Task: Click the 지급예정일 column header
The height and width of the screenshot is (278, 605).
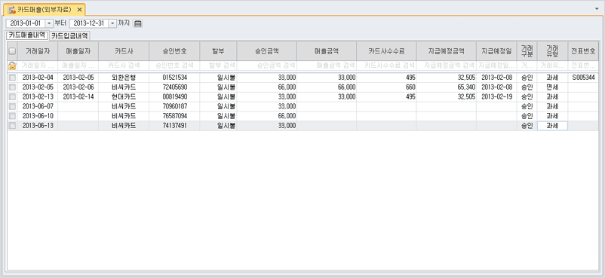Action: [496, 51]
